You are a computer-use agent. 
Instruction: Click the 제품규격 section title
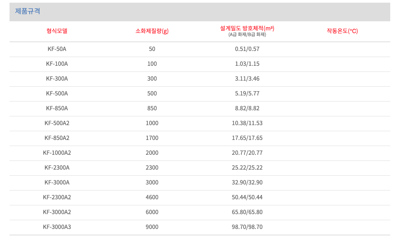27,11
